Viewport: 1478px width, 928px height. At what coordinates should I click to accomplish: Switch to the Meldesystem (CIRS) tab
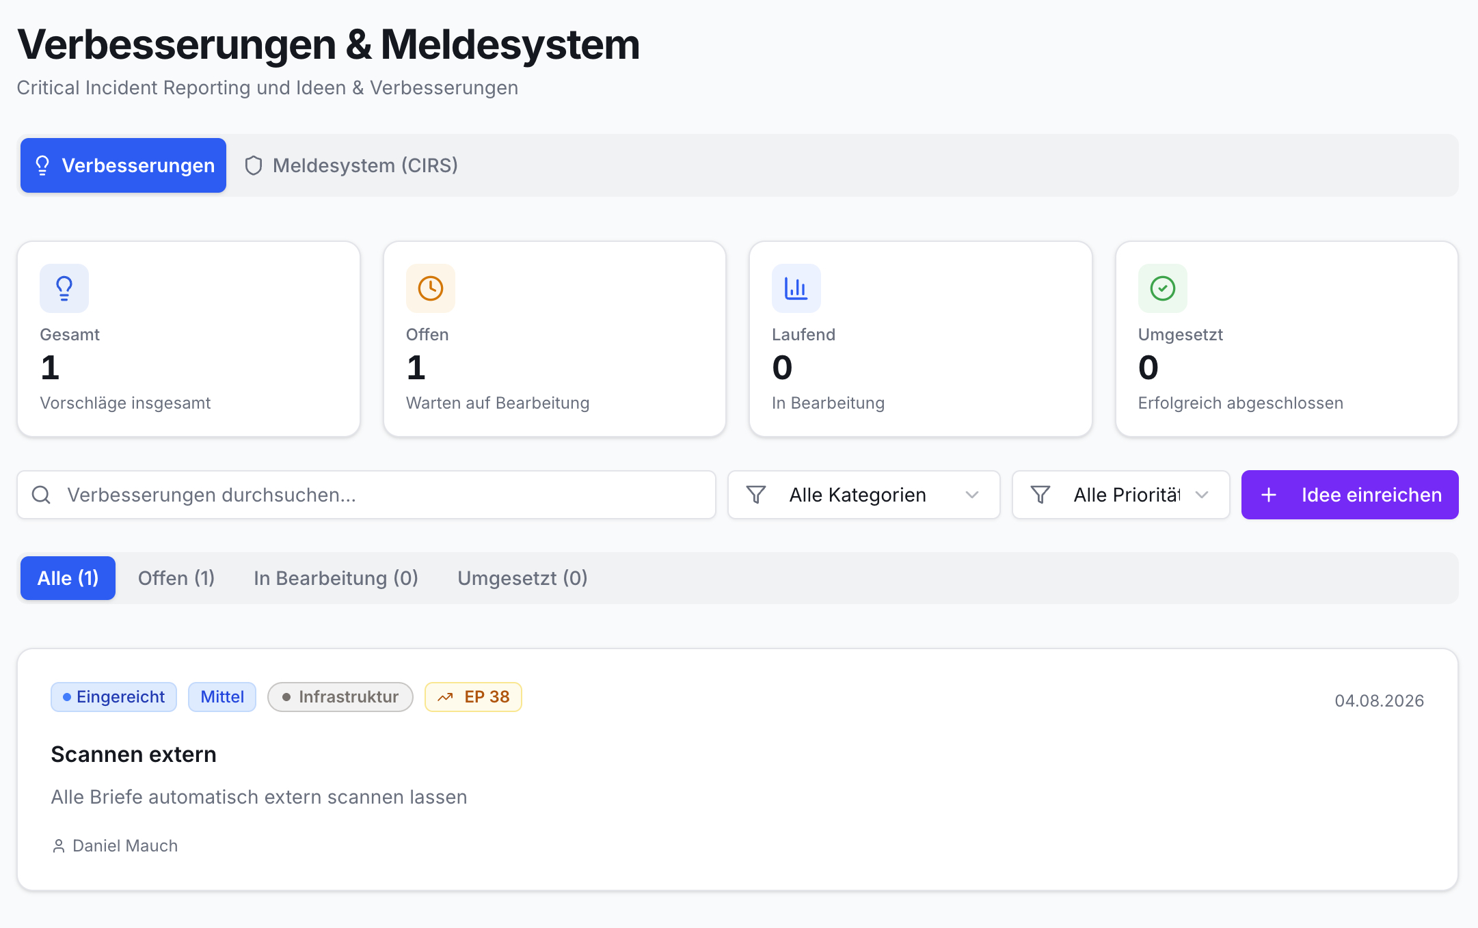(x=351, y=165)
